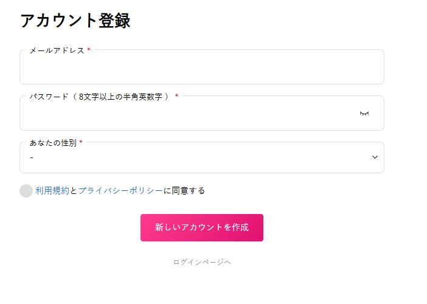Open the プライバシーポリシー link

point(120,191)
